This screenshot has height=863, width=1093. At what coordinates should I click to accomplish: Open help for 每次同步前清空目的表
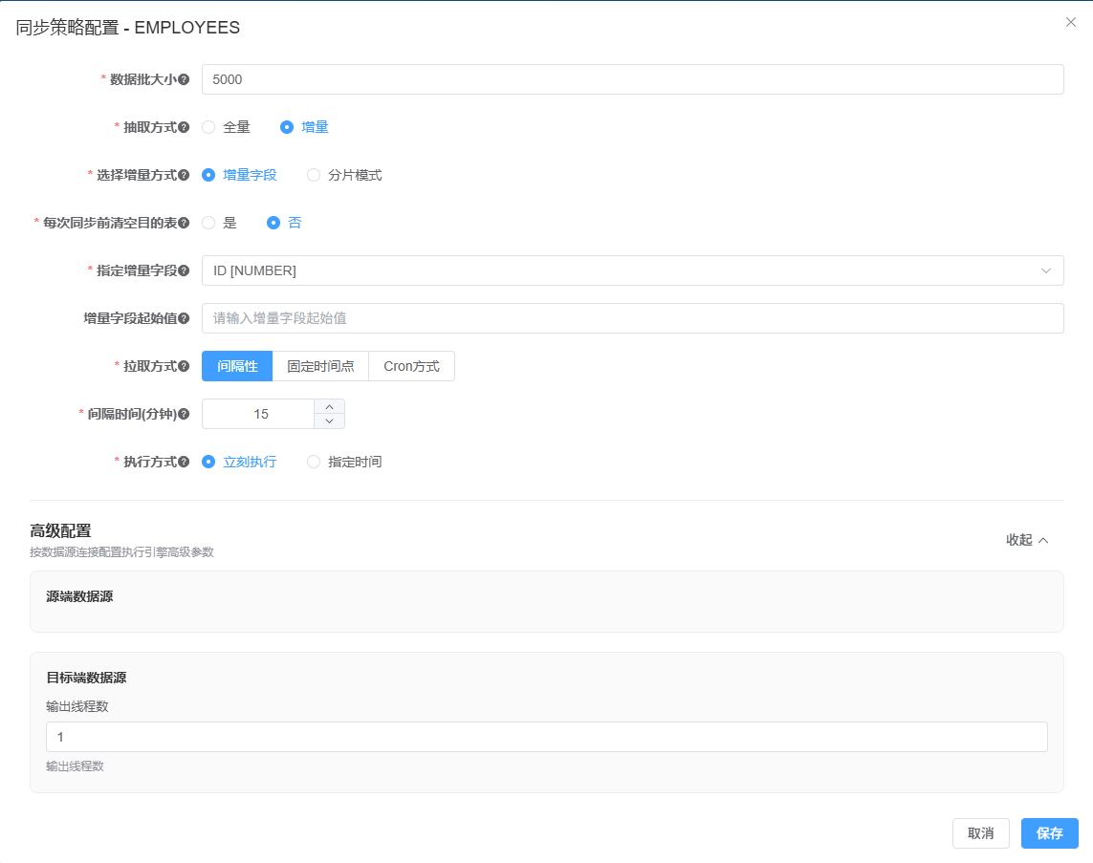click(x=184, y=223)
